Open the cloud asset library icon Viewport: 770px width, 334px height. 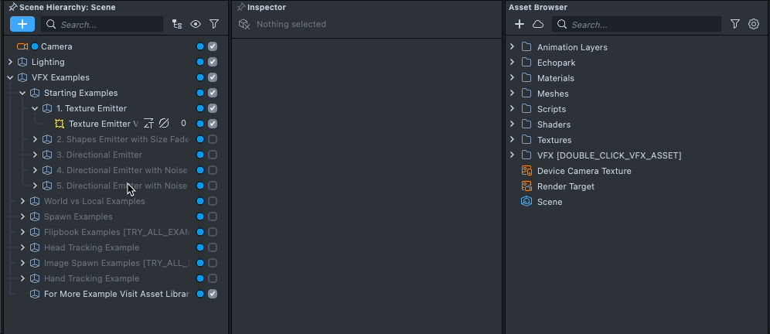[538, 24]
